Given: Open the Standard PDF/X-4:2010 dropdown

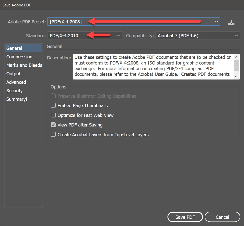Looking at the screenshot, I should [85, 35].
